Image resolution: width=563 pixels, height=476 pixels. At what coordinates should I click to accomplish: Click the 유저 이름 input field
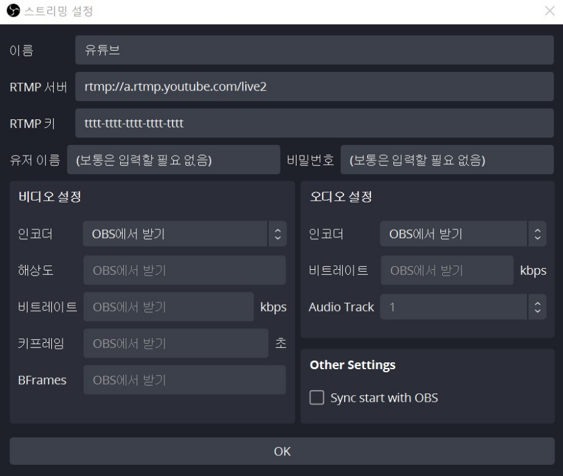(173, 160)
